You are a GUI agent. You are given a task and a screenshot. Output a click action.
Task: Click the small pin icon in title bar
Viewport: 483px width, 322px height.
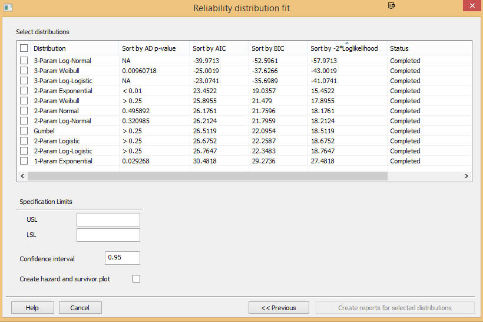tap(391, 6)
